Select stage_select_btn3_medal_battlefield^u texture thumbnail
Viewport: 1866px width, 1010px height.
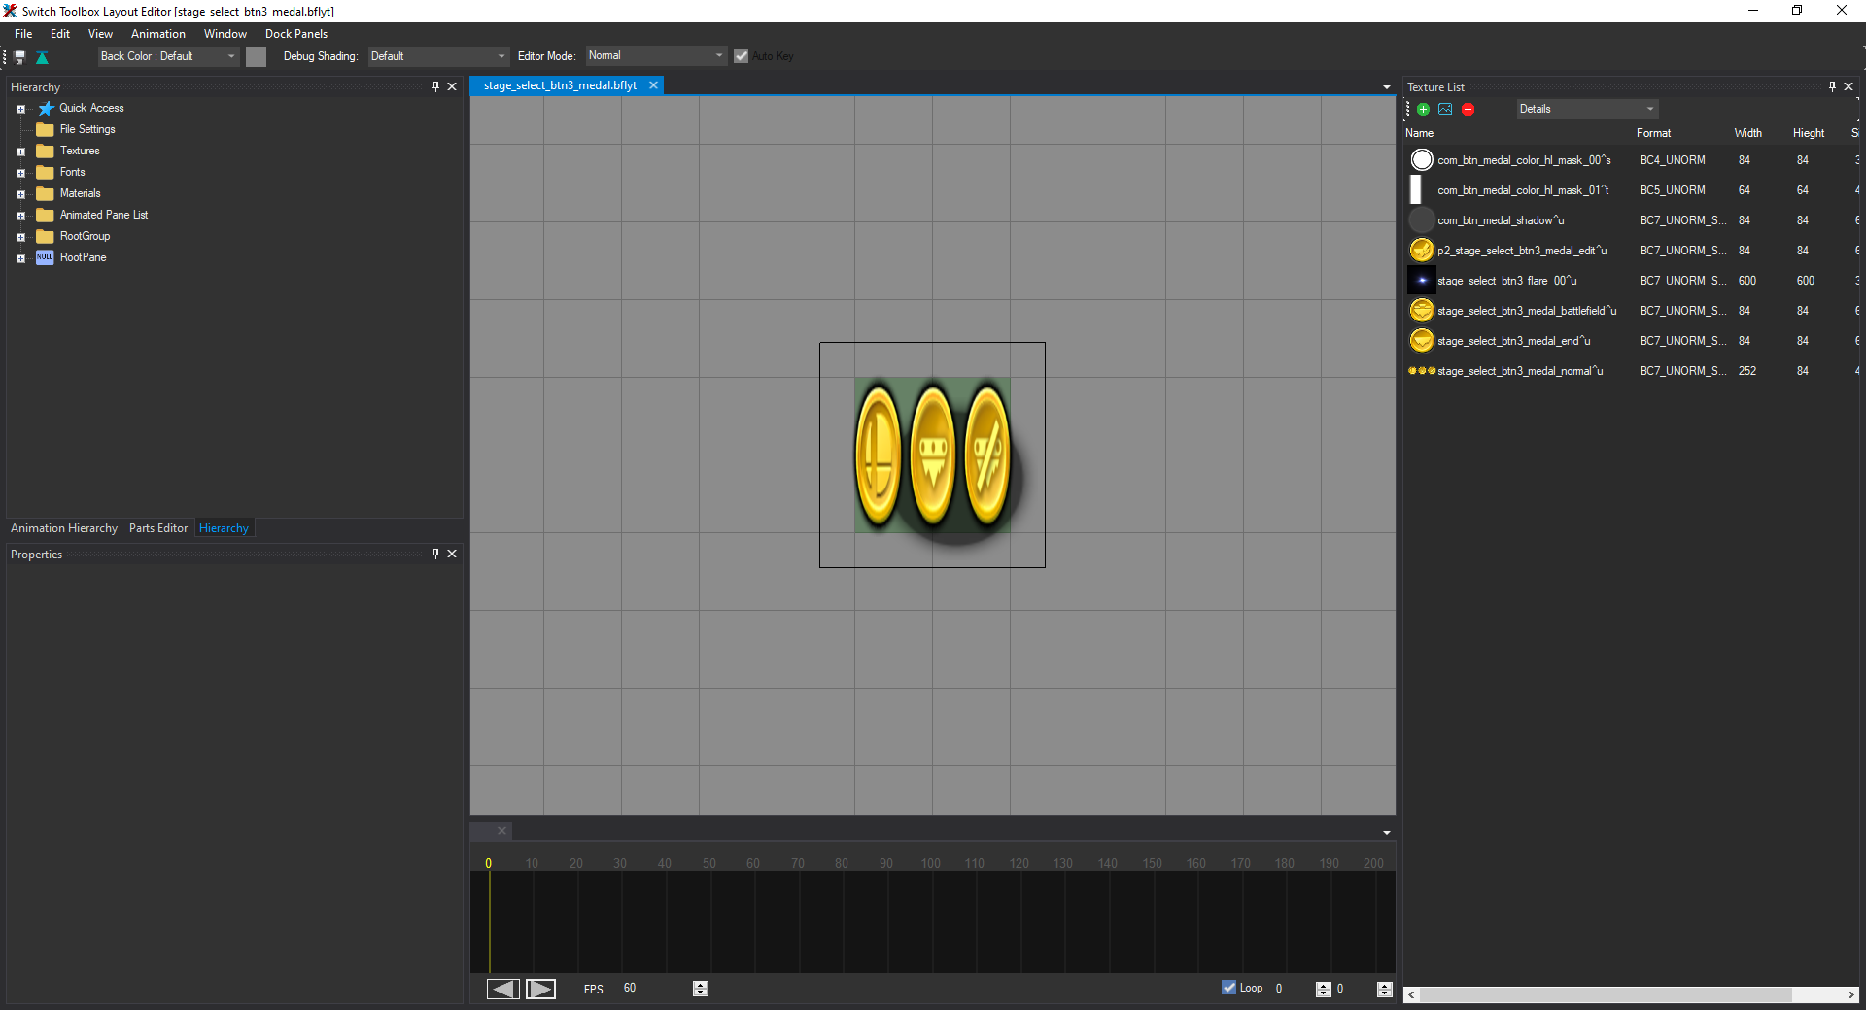[x=1422, y=311]
